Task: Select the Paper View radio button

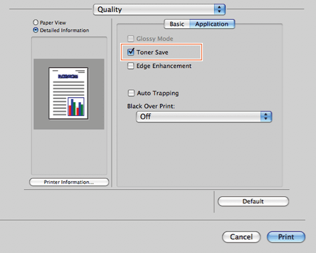Action: [35, 23]
